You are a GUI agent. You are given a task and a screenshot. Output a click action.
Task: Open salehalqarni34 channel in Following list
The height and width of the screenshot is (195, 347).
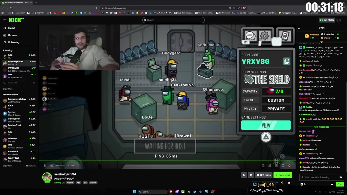[19, 63]
